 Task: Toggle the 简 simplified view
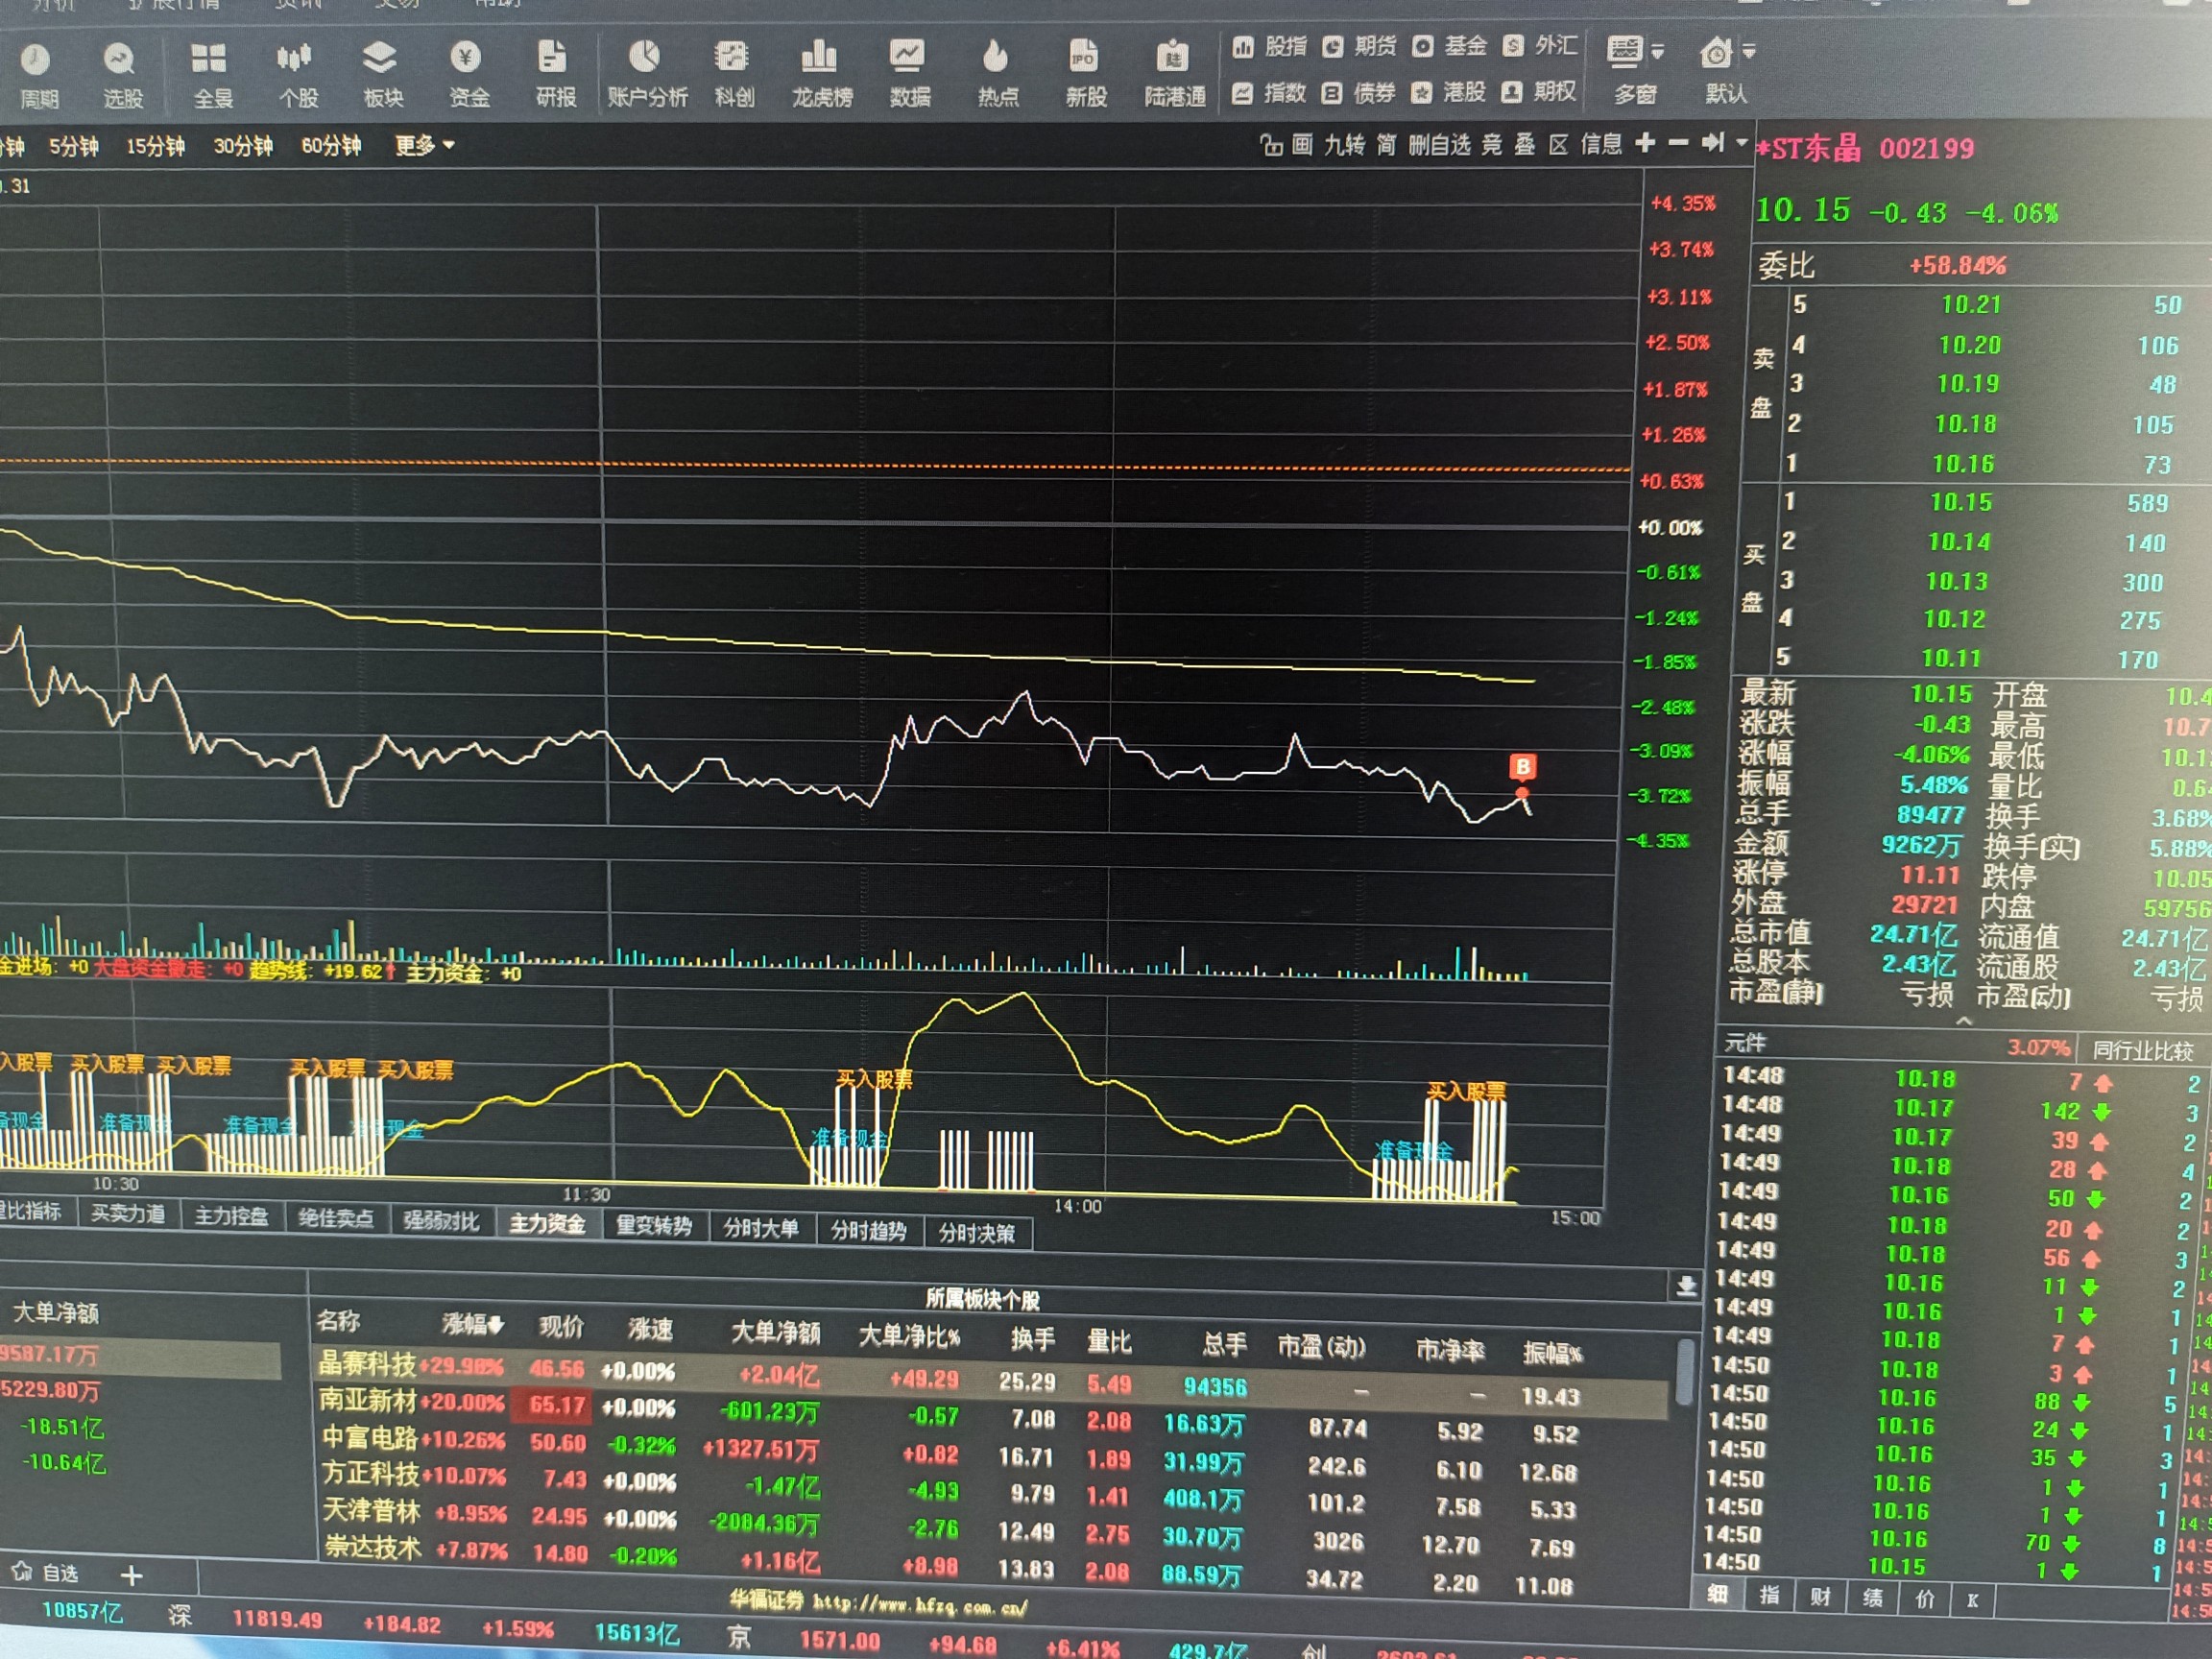(x=1386, y=145)
